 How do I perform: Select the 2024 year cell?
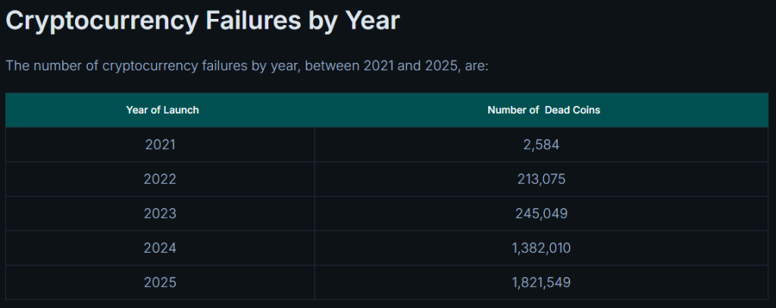161,247
